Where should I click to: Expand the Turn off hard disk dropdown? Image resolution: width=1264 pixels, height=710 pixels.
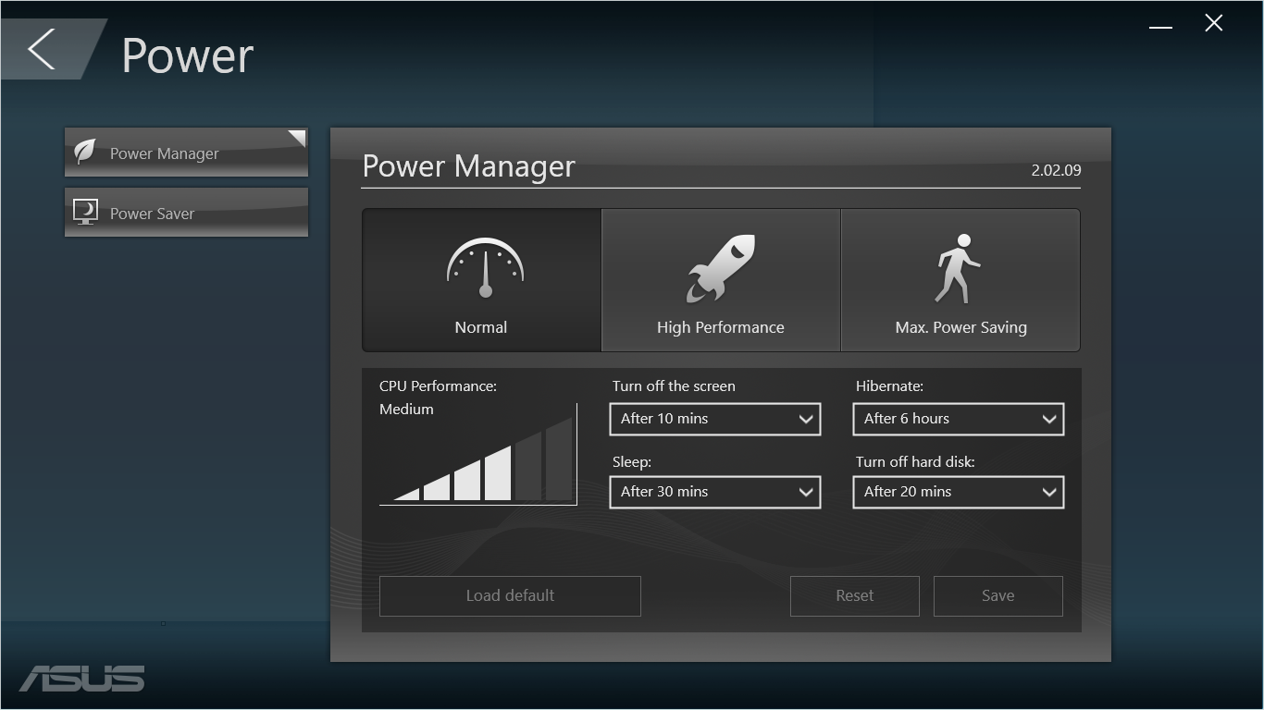[x=959, y=492]
